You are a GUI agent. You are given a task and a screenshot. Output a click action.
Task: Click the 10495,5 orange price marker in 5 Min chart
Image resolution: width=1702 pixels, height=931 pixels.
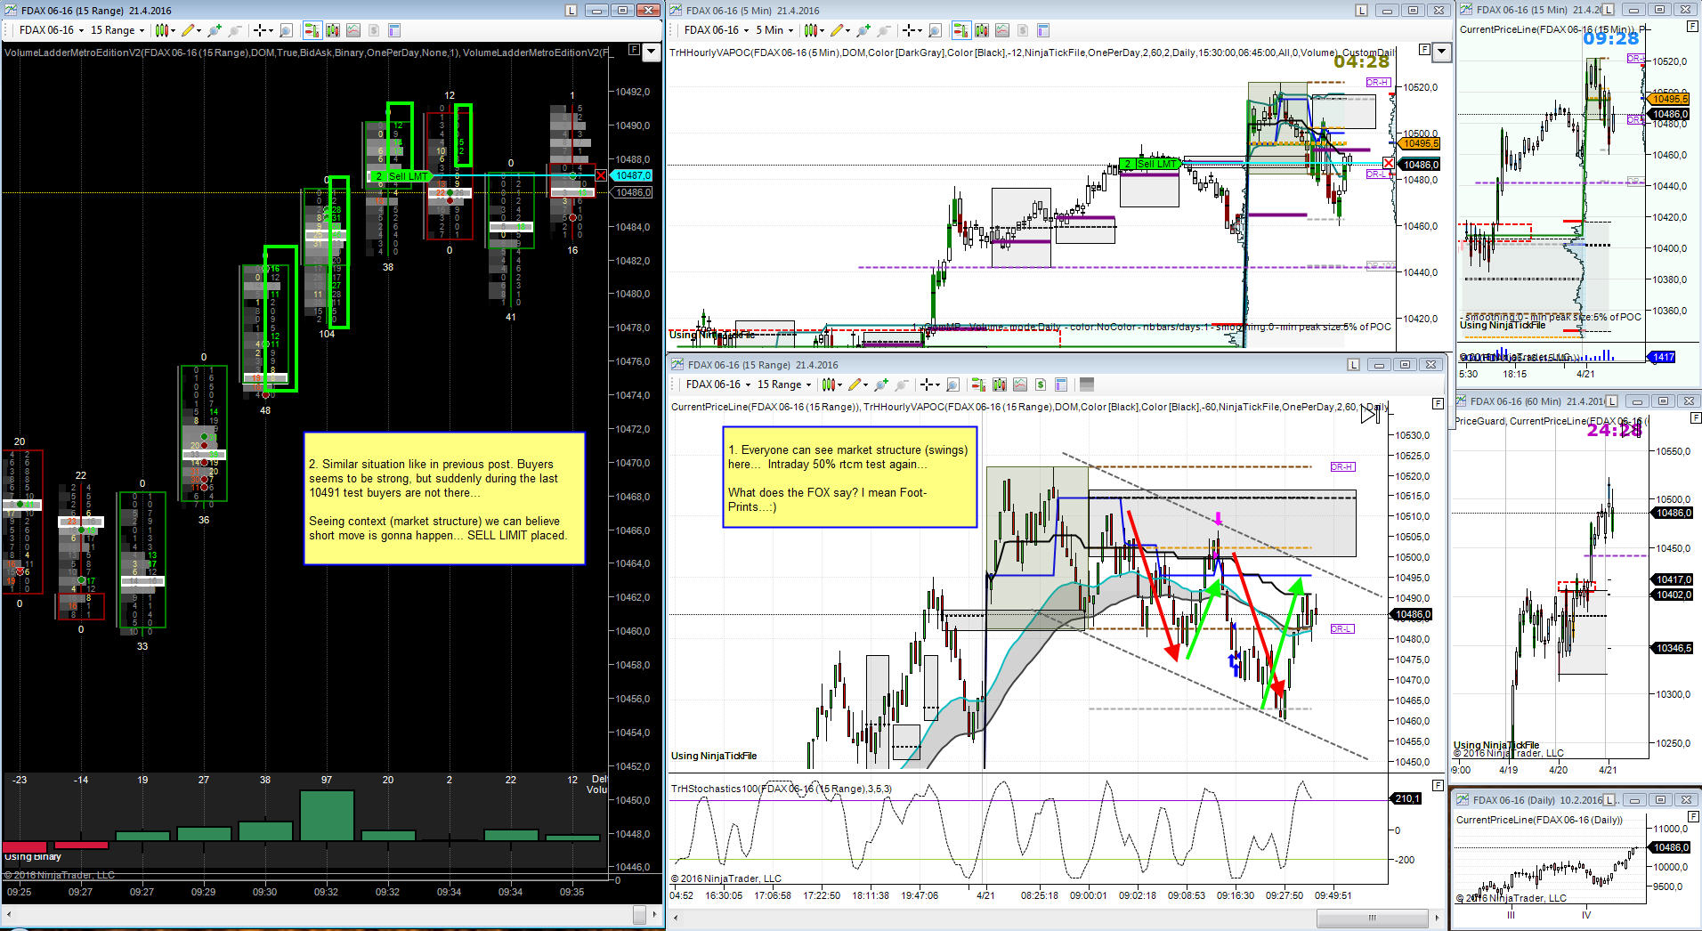coord(1420,143)
